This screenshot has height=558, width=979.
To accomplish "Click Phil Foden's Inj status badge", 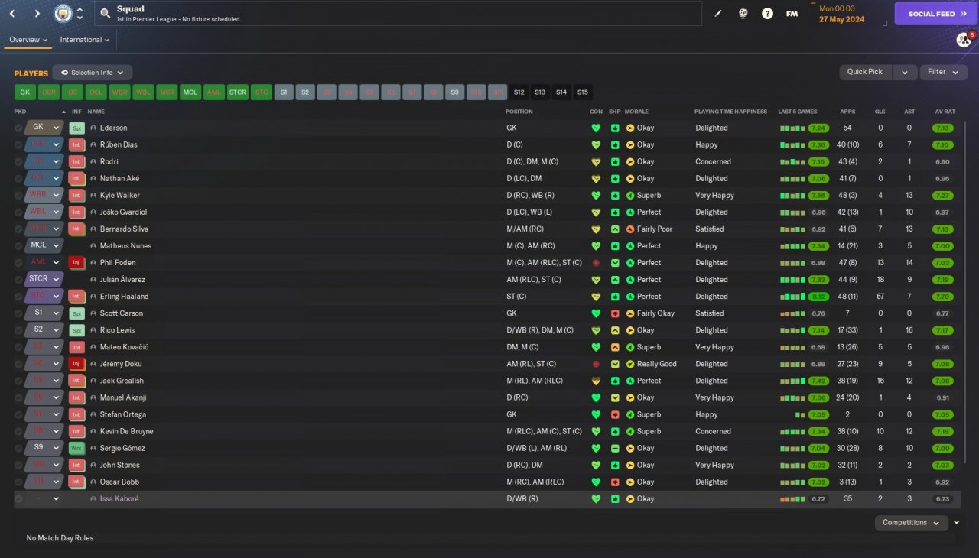I will pos(76,263).
